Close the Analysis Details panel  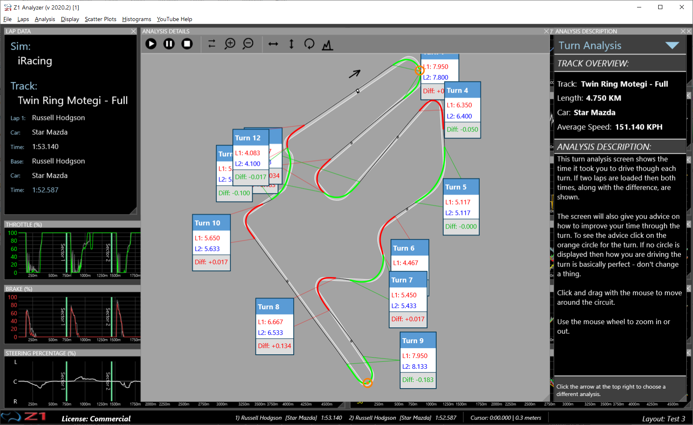(546, 31)
